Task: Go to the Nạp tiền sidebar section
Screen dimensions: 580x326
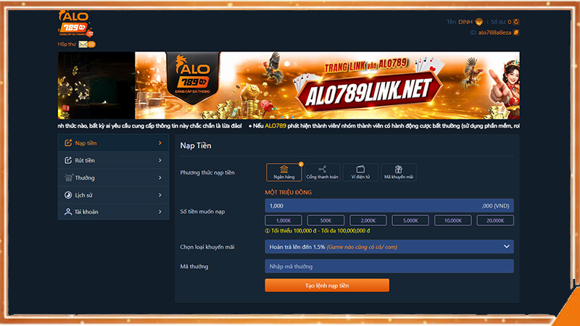Action: (x=112, y=143)
